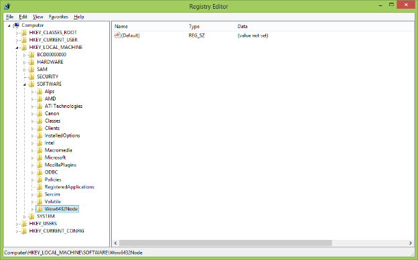Select the HKEY_USERS key label
The height and width of the screenshot is (260, 418).
click(43, 223)
